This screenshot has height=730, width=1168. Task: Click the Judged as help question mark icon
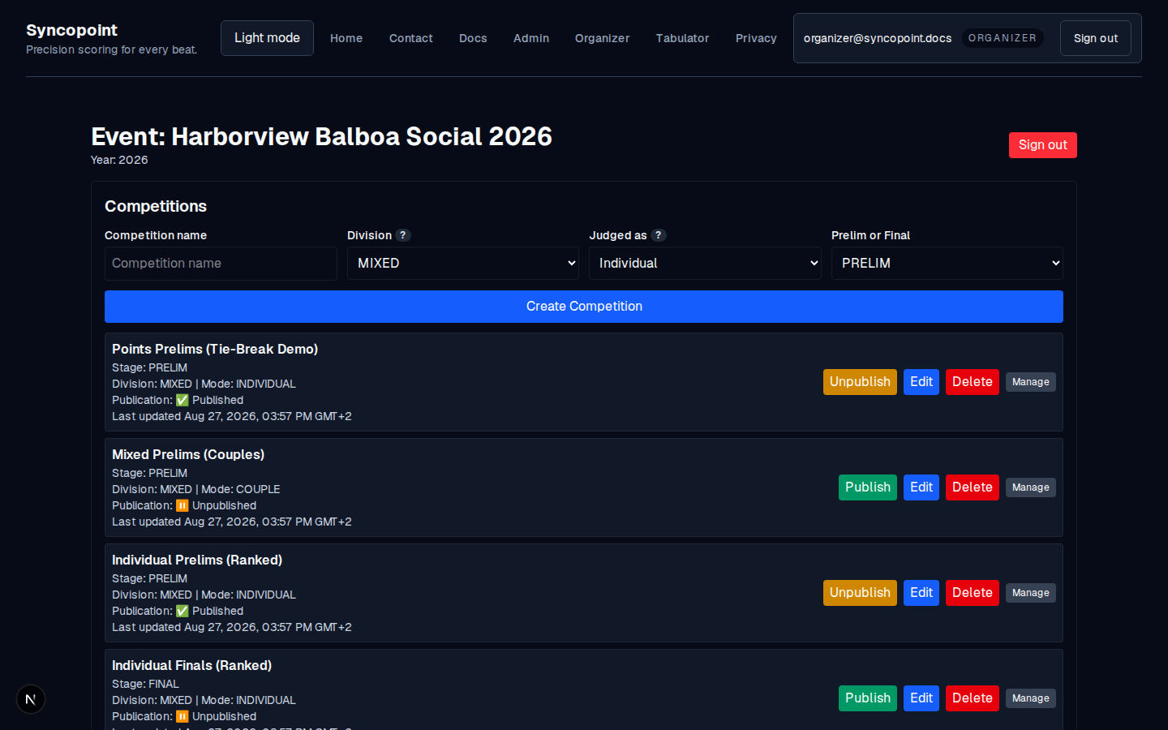(659, 235)
